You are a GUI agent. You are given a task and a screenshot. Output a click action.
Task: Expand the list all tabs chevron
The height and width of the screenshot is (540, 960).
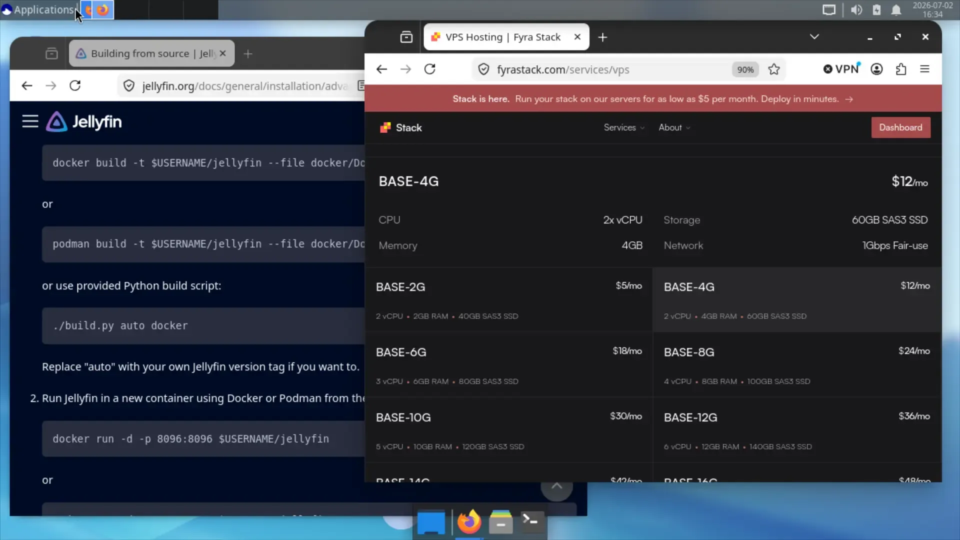point(814,37)
